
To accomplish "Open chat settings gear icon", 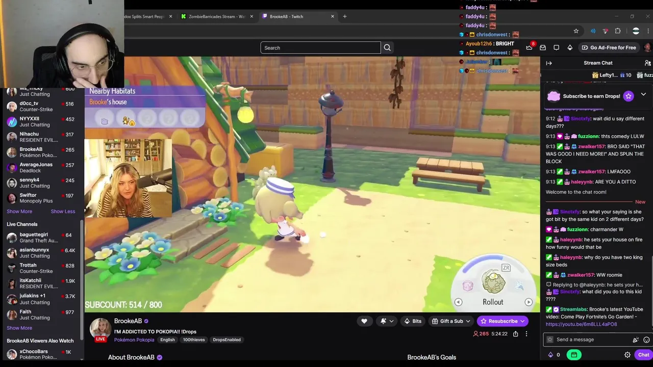I will [627, 355].
